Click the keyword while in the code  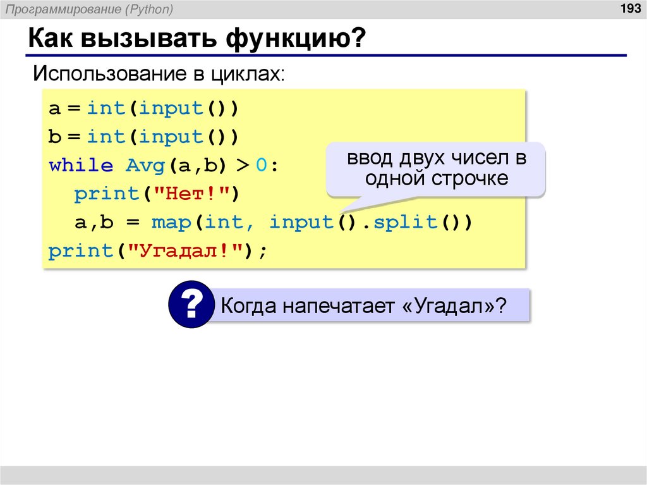[80, 164]
